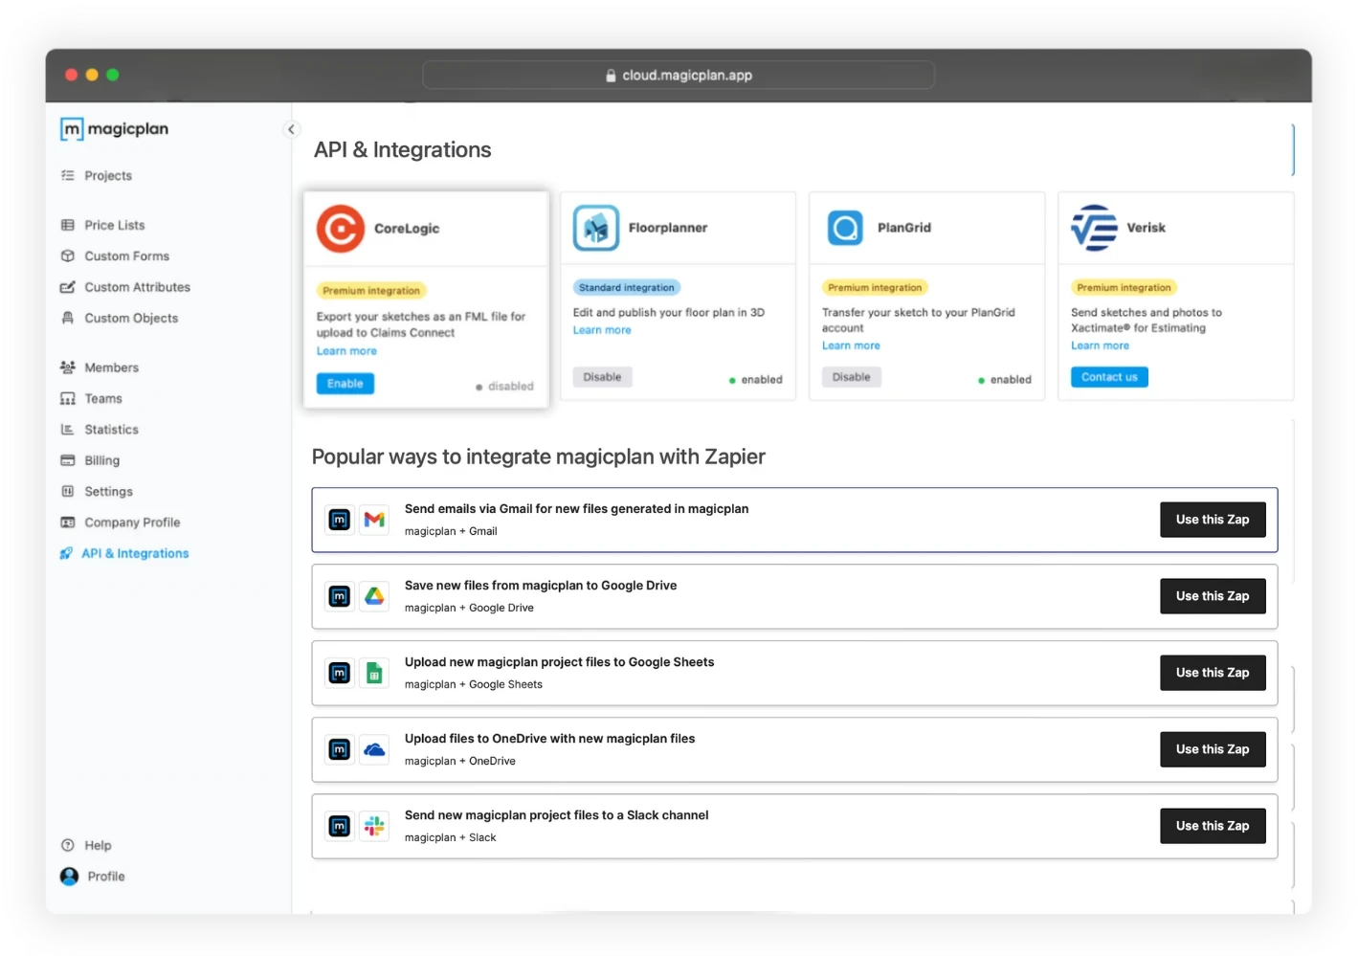Open Statistics menu item
This screenshot has height=956, width=1358.
pos(111,430)
